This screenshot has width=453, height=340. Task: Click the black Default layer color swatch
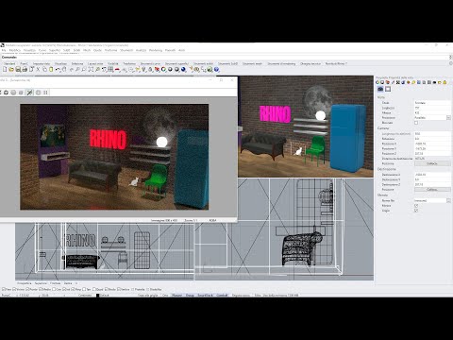pyautogui.click(x=97, y=296)
